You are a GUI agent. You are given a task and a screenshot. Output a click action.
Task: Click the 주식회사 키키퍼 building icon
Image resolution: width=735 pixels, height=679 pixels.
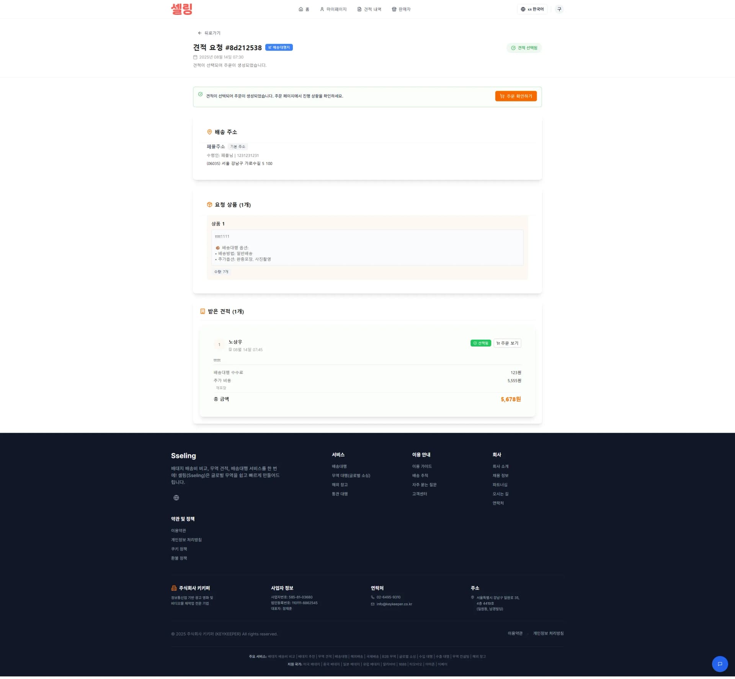174,588
